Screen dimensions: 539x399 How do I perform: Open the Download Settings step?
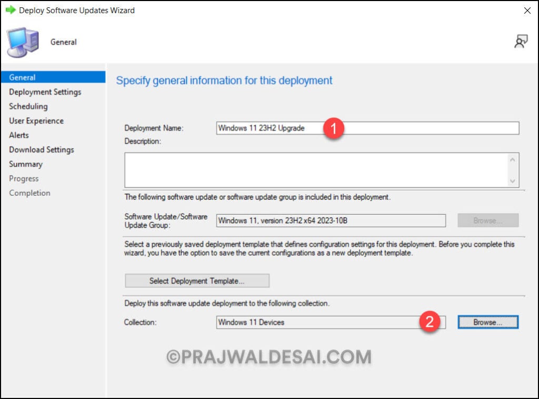coord(41,149)
